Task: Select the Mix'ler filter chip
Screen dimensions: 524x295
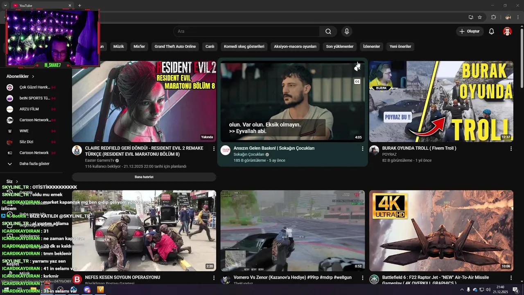Action: (x=139, y=47)
